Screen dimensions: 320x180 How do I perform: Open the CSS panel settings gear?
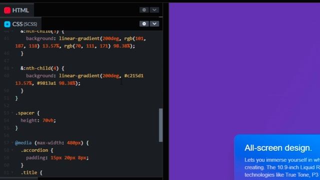point(144,23)
